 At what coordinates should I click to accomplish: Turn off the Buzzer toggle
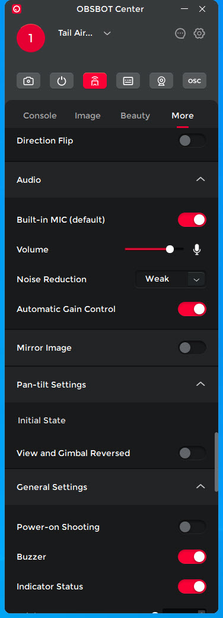coord(192,557)
